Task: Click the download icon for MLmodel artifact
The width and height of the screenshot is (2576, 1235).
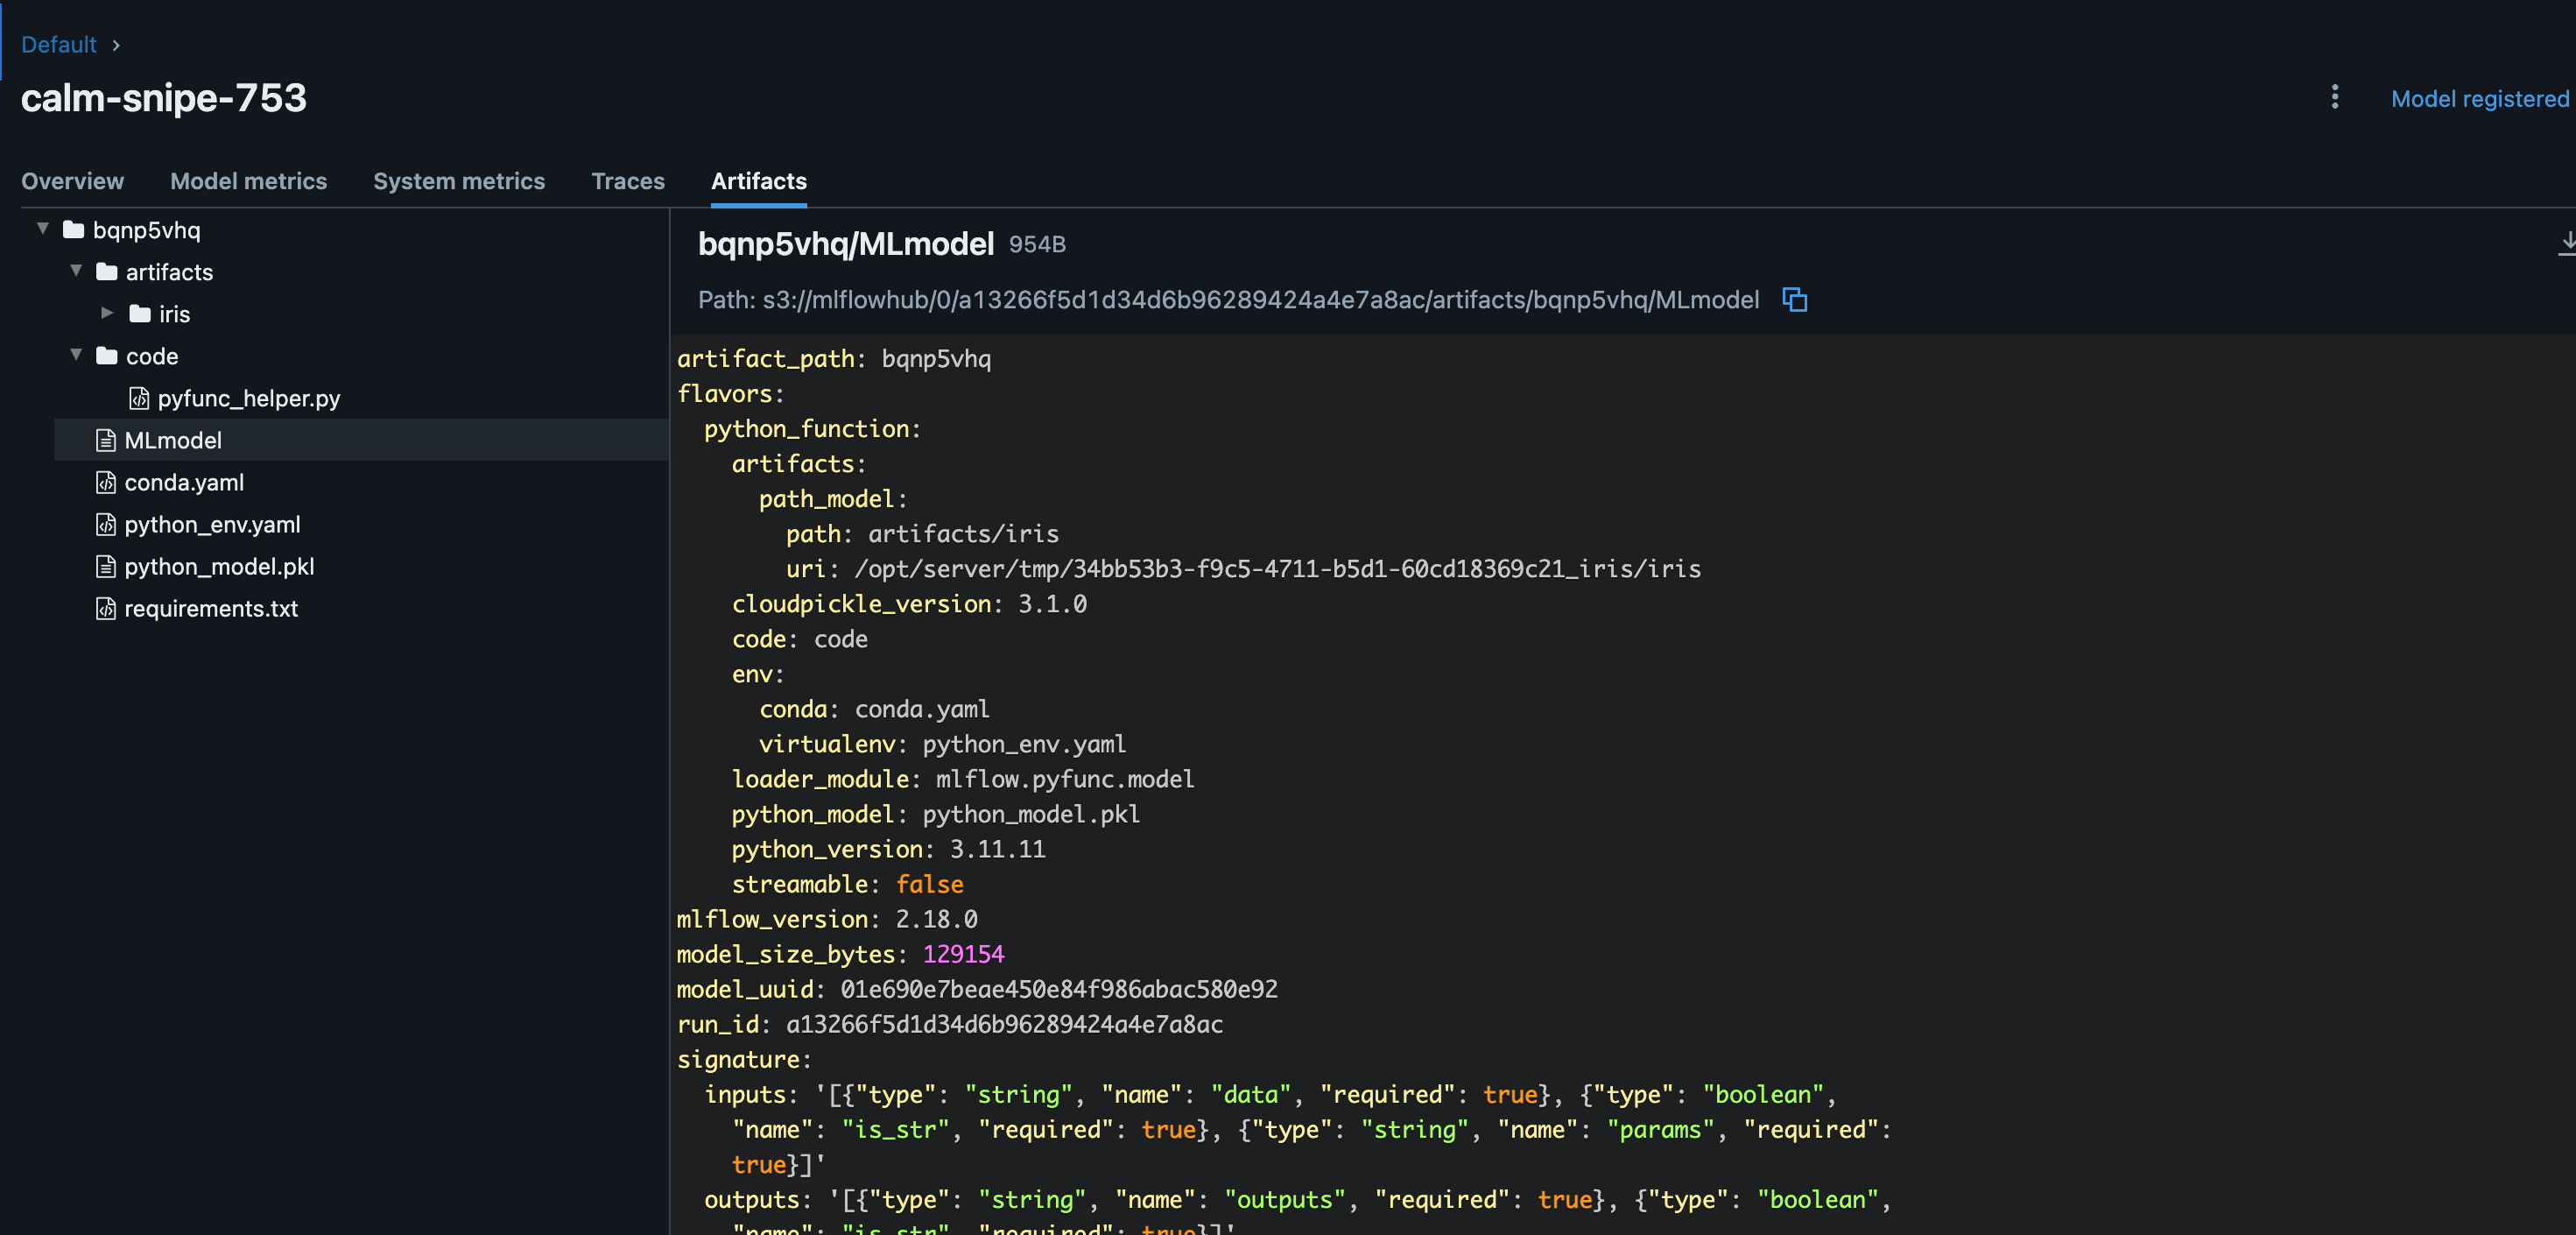Action: 2566,243
